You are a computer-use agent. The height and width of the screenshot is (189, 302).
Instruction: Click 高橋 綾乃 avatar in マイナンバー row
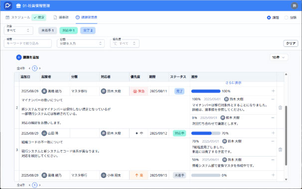(x=44, y=91)
